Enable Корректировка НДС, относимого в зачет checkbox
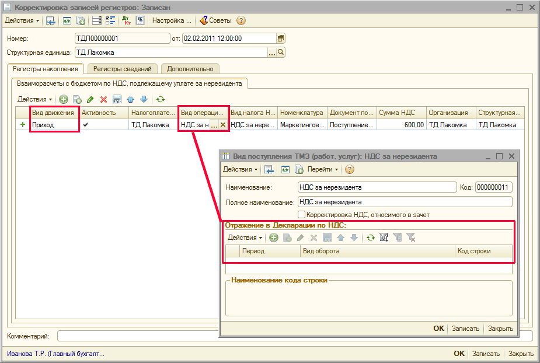 [x=302, y=215]
